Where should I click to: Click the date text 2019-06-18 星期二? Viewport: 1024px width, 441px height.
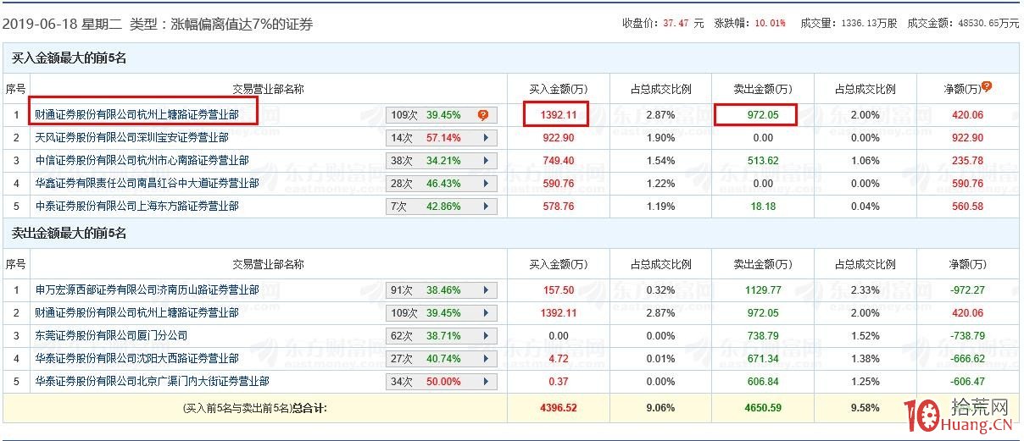tap(61, 25)
